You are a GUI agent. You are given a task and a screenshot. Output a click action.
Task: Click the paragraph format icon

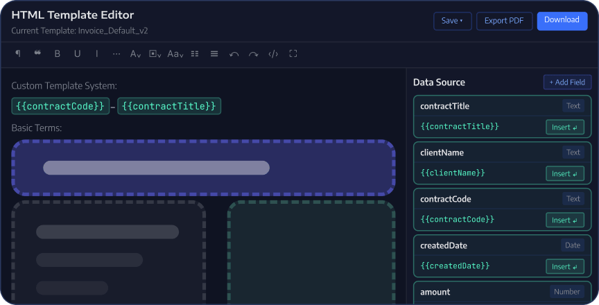click(17, 53)
